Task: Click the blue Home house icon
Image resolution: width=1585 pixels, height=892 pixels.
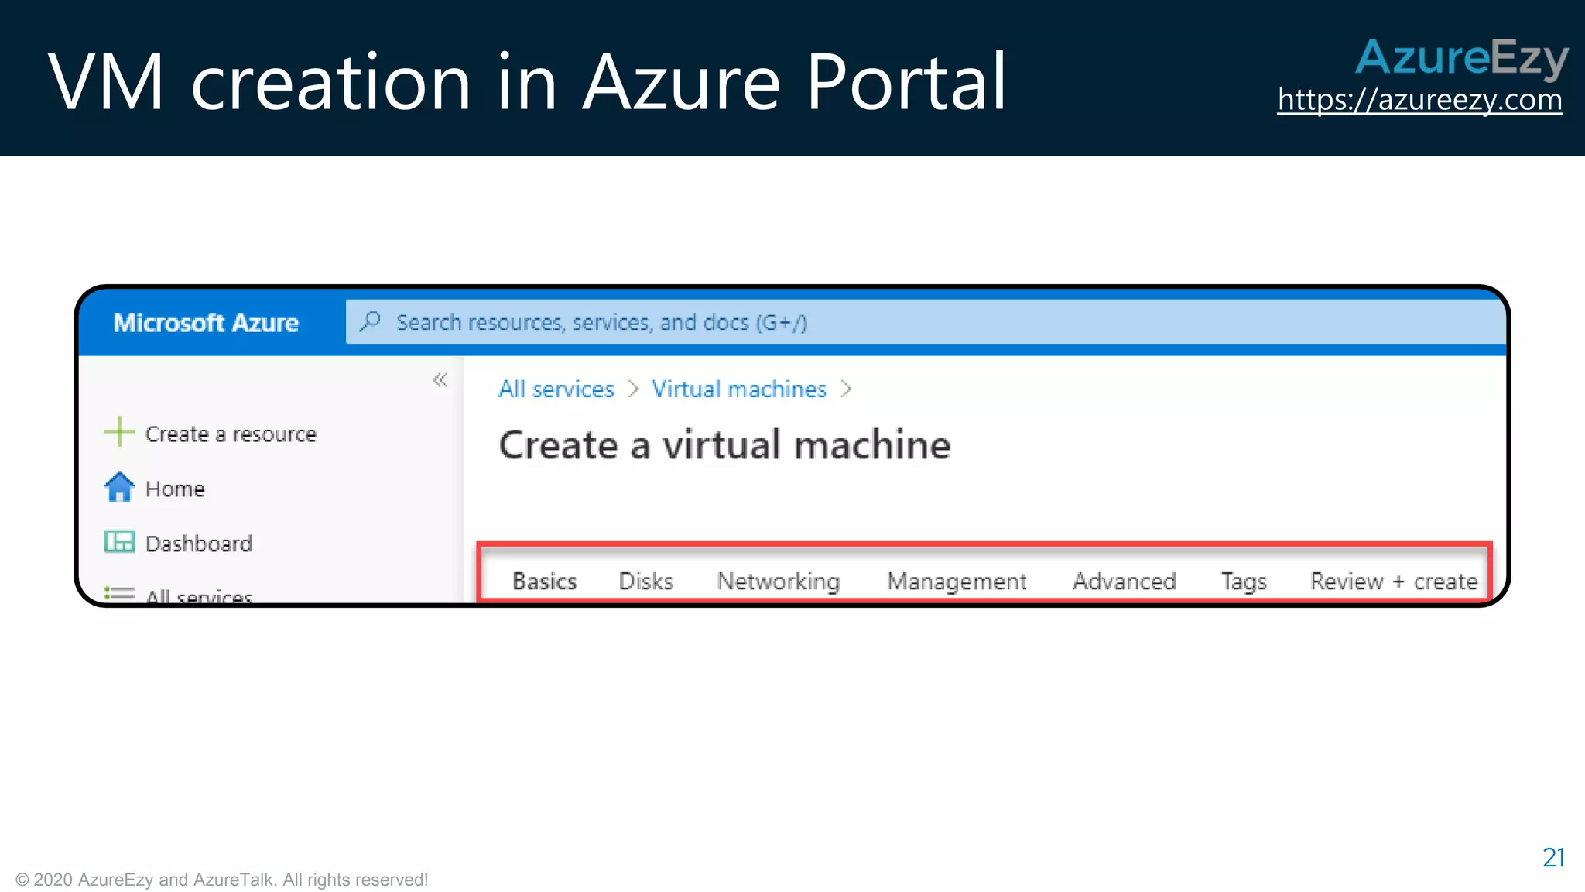Action: click(119, 487)
